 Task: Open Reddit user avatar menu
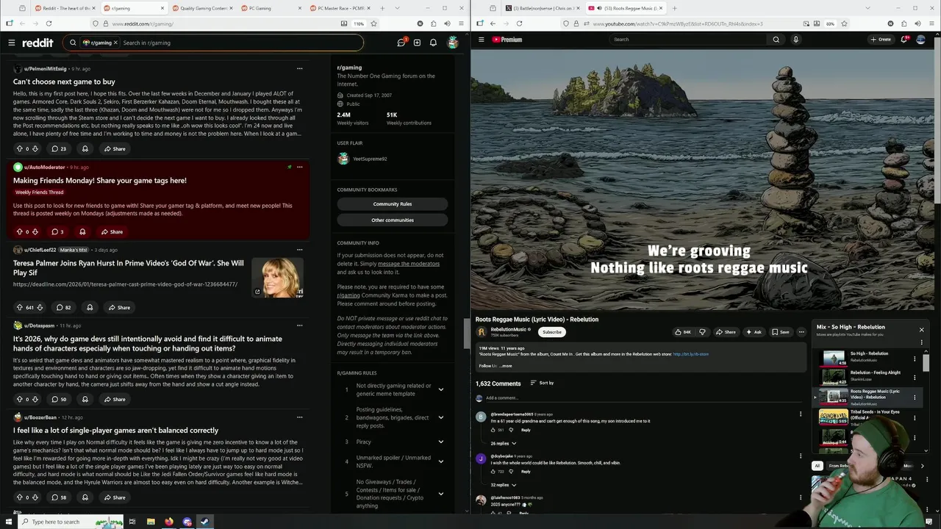pos(453,43)
